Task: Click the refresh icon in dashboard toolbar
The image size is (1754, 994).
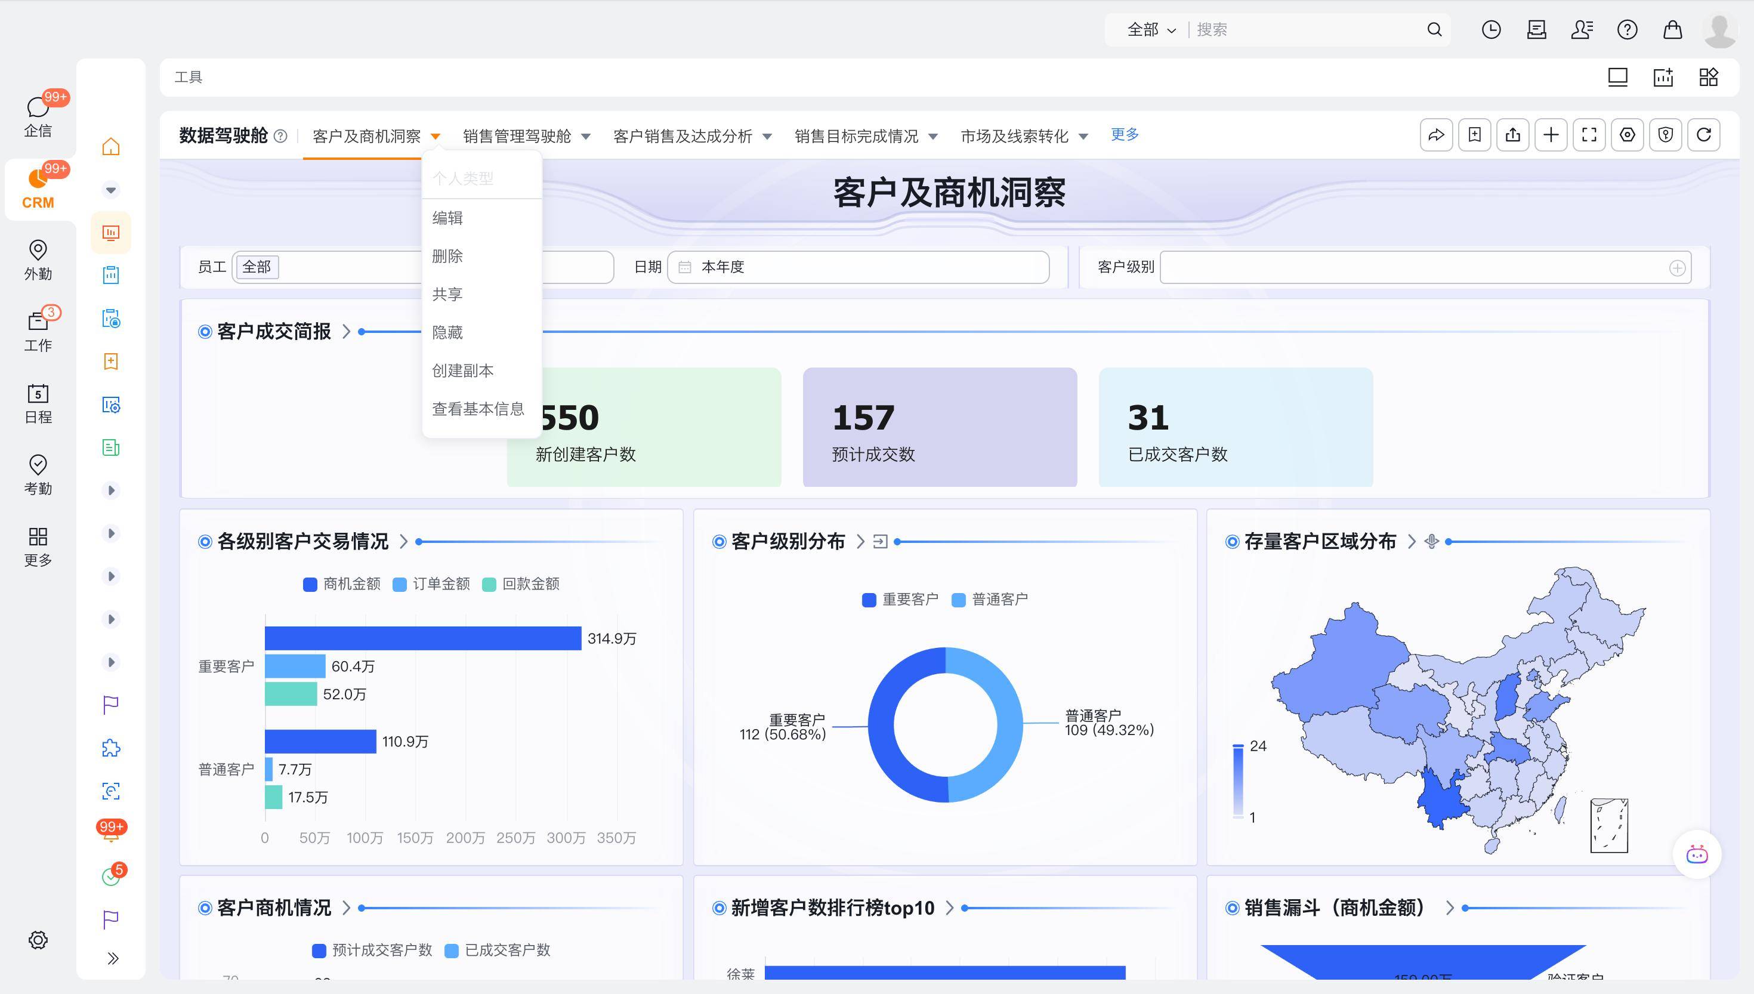Action: click(1703, 134)
